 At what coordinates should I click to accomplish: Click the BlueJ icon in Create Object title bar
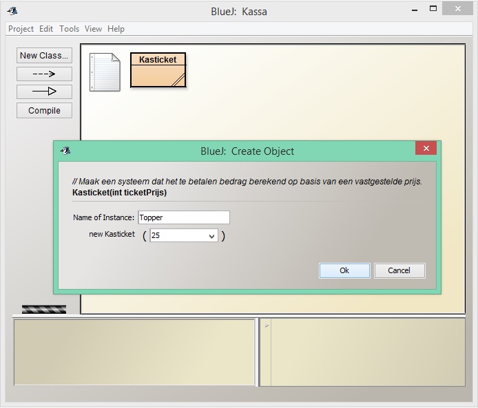pos(65,151)
